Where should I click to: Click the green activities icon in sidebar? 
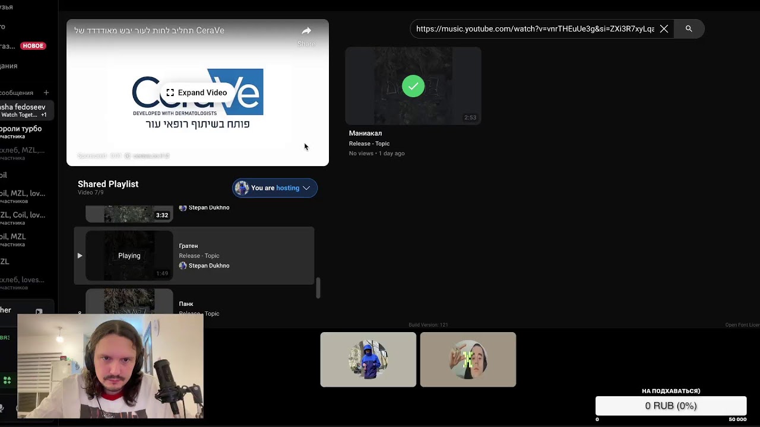click(7, 380)
